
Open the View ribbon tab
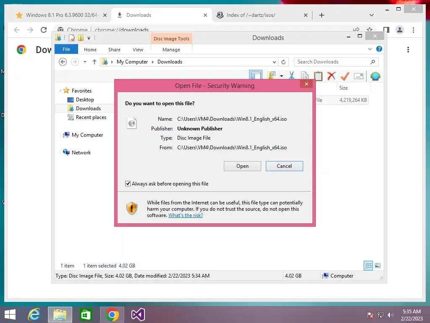[138, 50]
